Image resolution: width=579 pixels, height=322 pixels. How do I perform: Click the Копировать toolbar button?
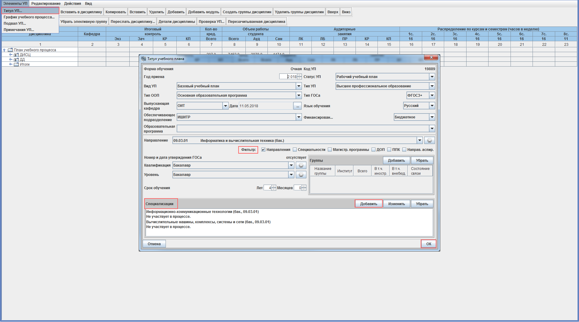[x=115, y=12]
